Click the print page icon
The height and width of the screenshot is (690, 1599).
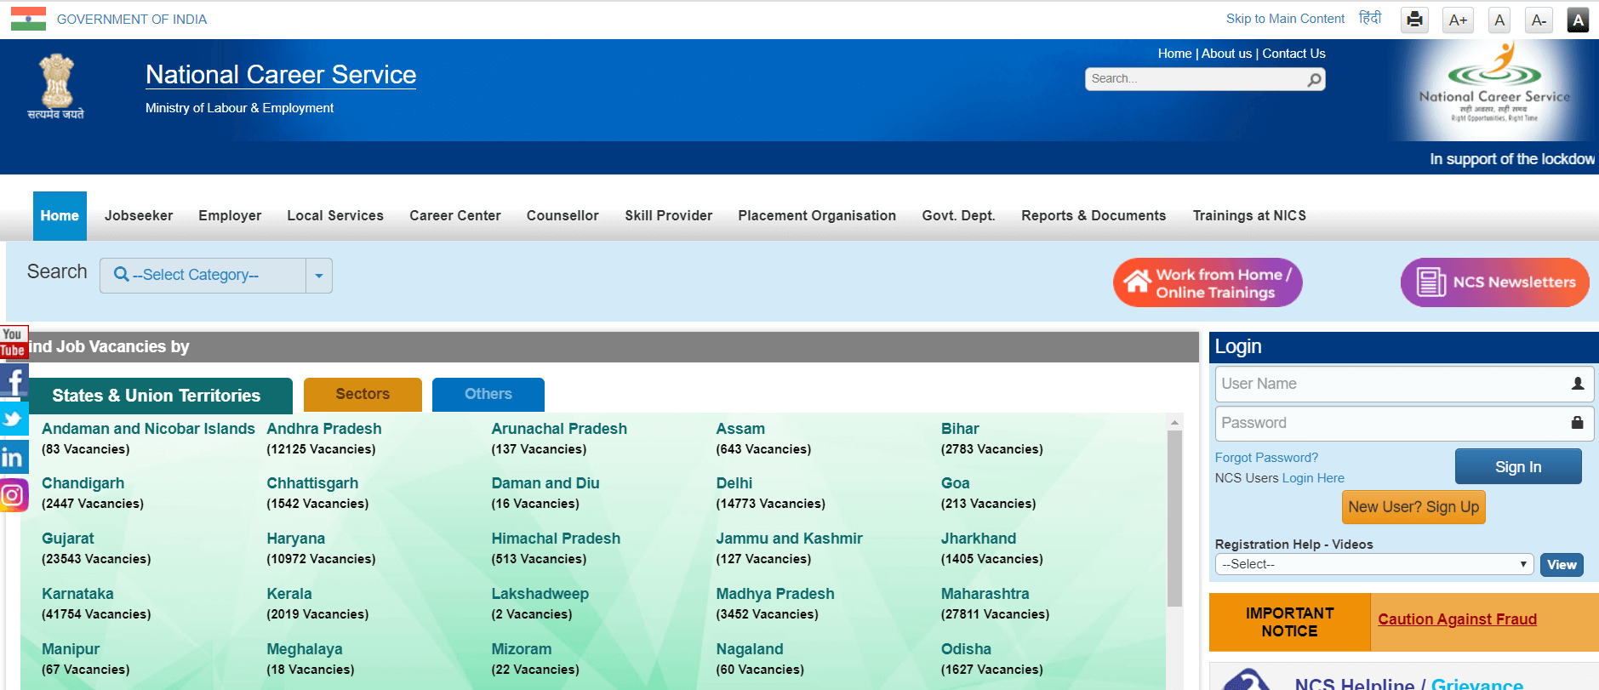coord(1414,20)
